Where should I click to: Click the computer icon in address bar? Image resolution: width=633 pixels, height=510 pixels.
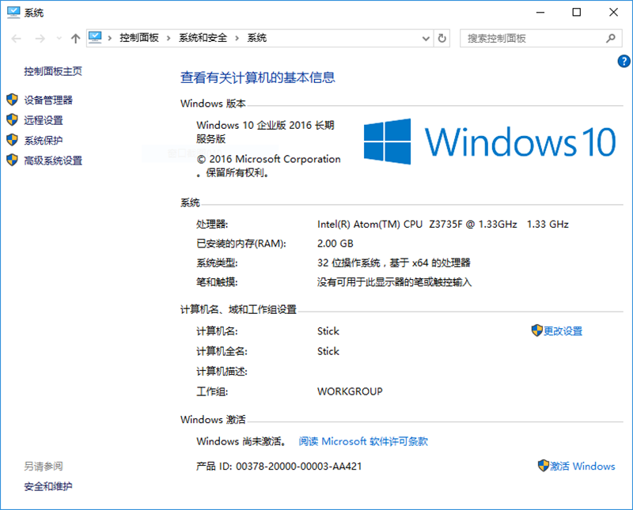point(95,38)
